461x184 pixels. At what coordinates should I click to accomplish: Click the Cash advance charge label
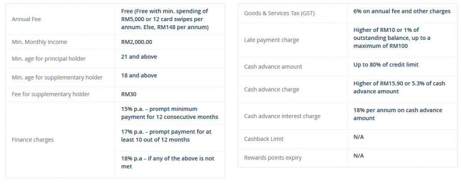[x=271, y=89]
